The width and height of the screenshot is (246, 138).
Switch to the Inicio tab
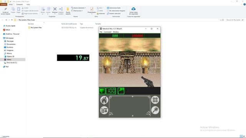[x=11, y=5]
